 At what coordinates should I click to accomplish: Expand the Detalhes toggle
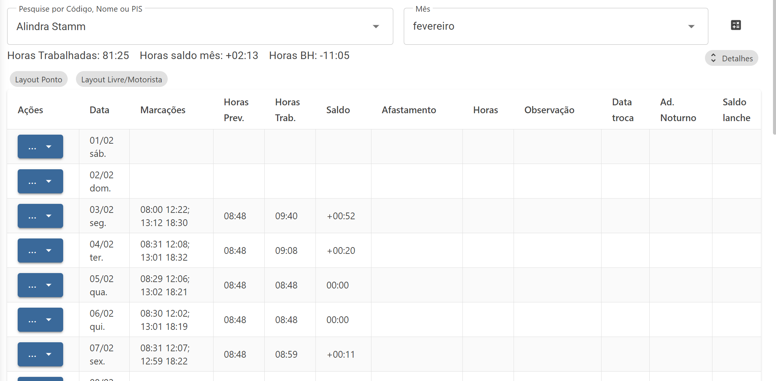click(x=731, y=58)
